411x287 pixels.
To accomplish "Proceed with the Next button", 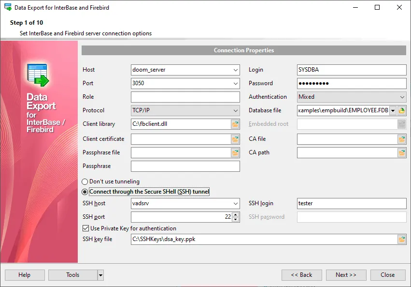I will click(x=346, y=275).
